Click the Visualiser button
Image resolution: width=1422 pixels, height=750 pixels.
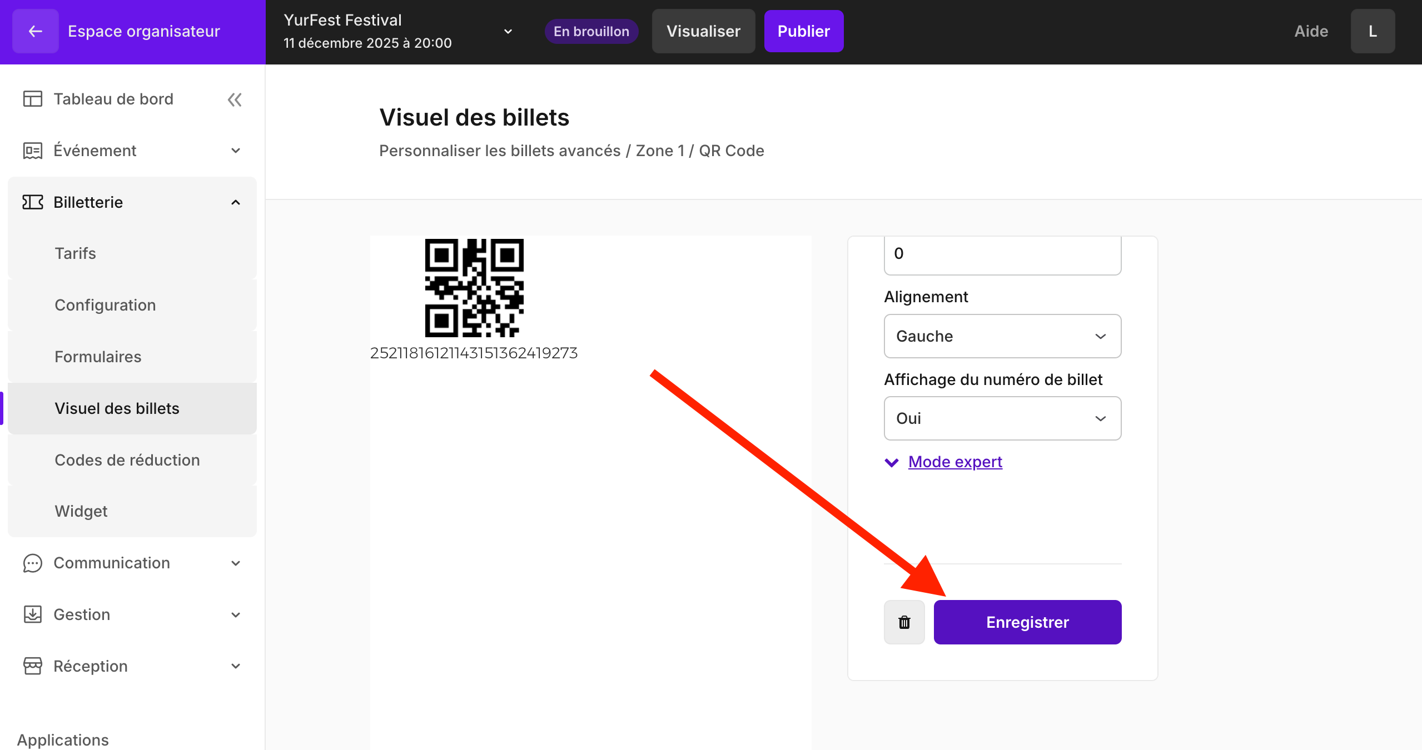tap(703, 31)
